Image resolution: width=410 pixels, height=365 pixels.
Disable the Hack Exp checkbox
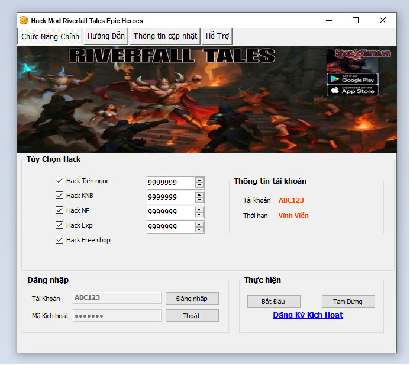(x=59, y=225)
